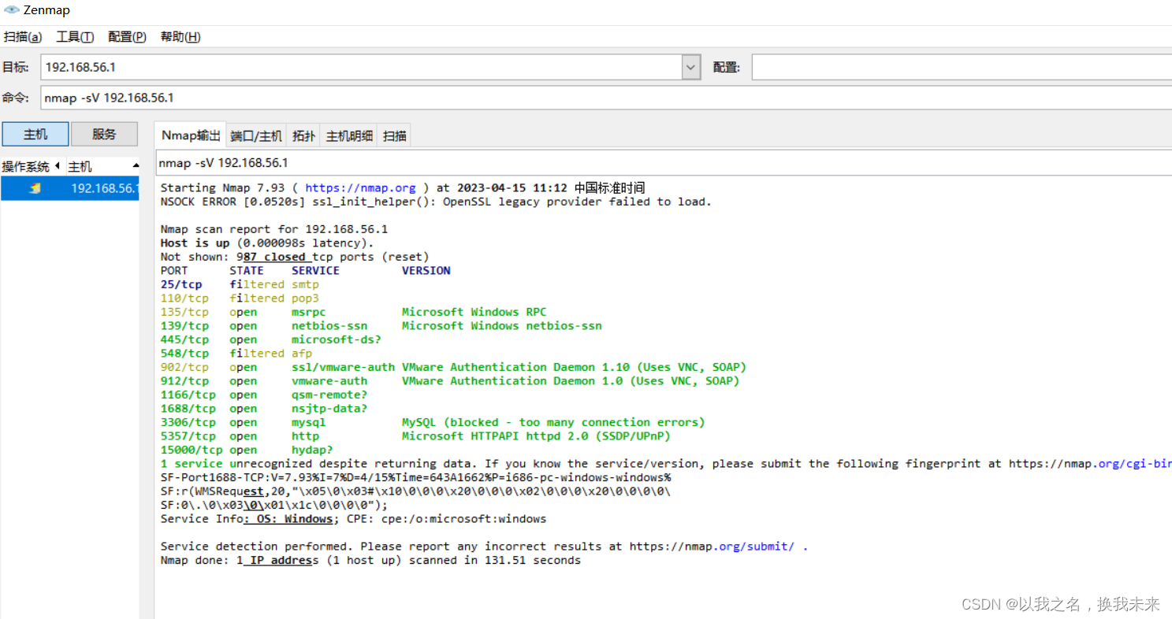Click the target field with 192.168.56.1
Viewport: 1172px width, 619px height.
click(x=361, y=68)
